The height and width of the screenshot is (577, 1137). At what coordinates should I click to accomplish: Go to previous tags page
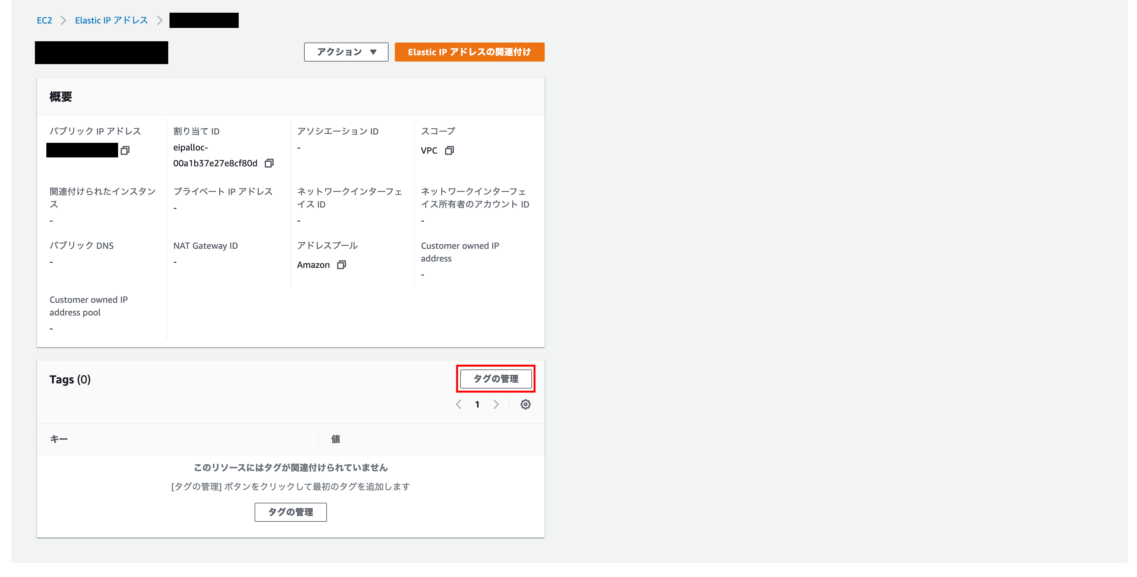pos(459,404)
